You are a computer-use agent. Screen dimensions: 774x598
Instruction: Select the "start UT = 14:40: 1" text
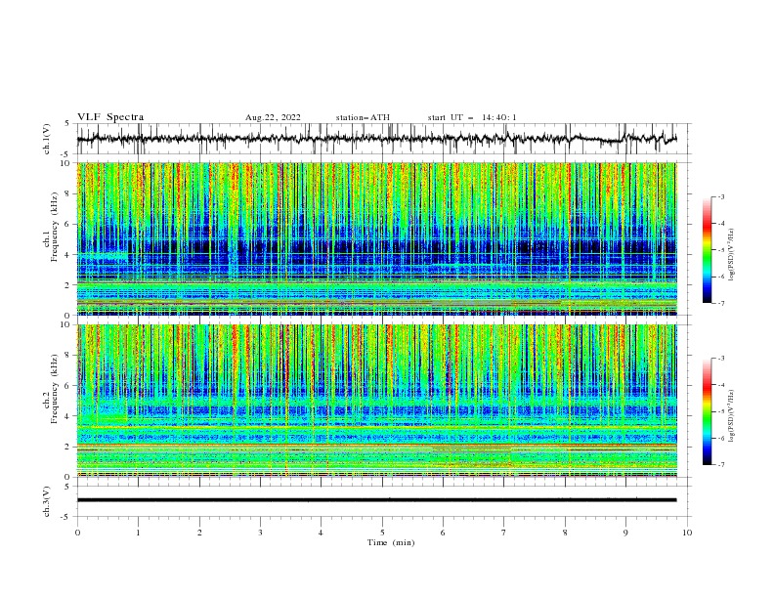472,117
